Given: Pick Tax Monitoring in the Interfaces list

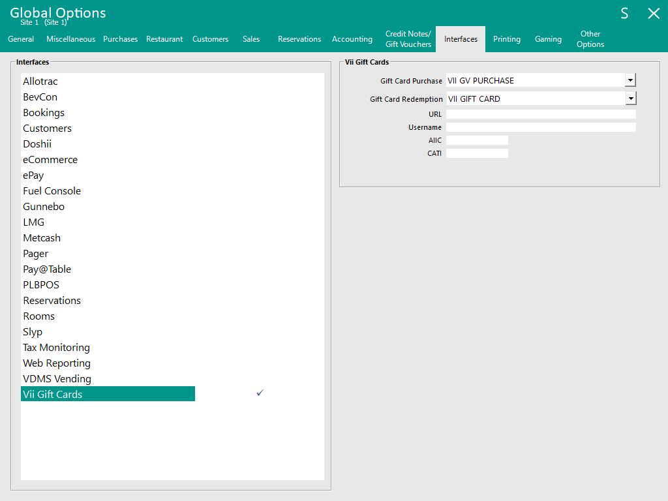Looking at the screenshot, I should (x=56, y=348).
